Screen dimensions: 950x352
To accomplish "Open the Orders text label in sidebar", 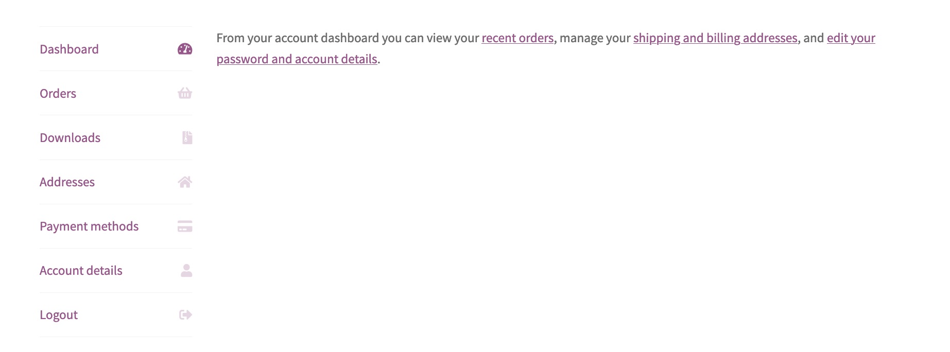I will tap(58, 93).
